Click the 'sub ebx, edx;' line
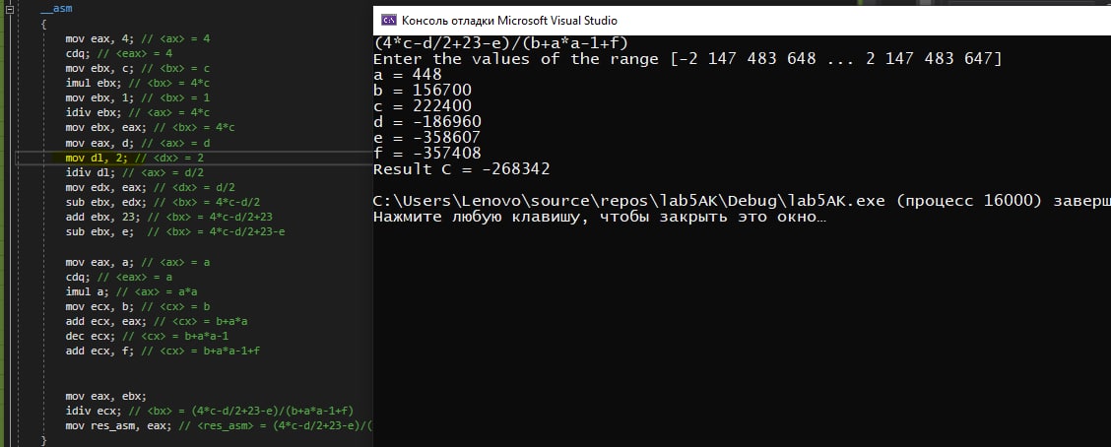The image size is (1111, 447). [x=162, y=202]
